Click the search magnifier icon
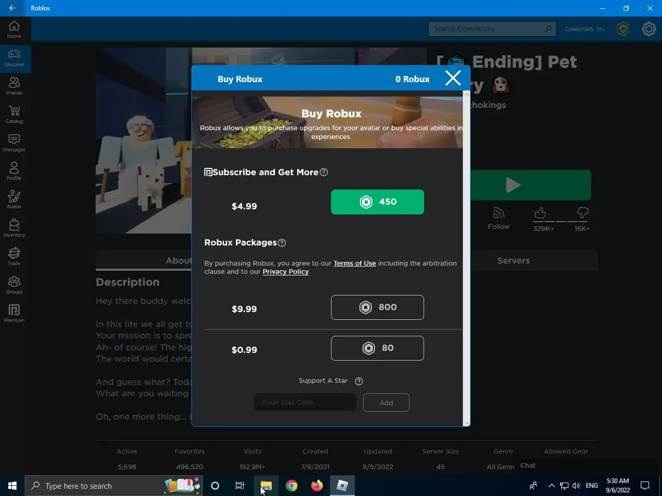662x496 pixels. [x=548, y=29]
